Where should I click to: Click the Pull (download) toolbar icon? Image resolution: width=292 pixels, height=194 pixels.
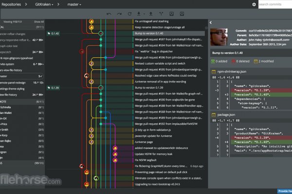pyautogui.click(x=139, y=14)
